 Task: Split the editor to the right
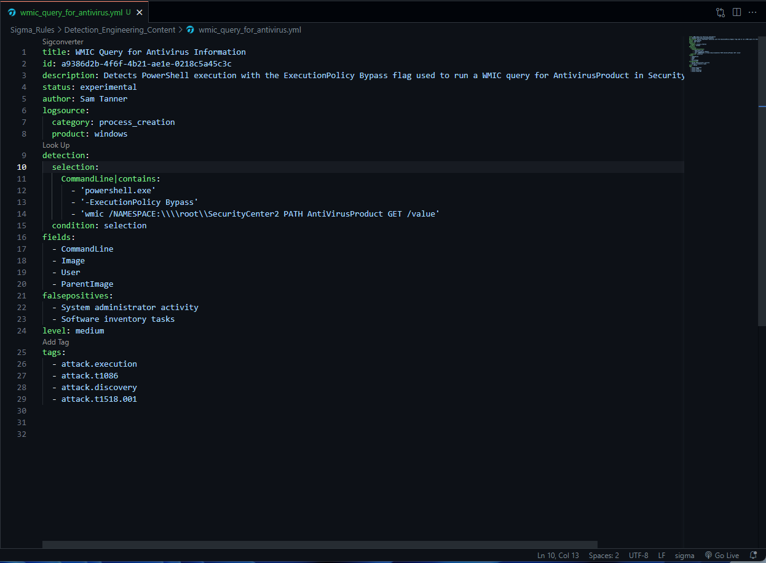coord(736,12)
